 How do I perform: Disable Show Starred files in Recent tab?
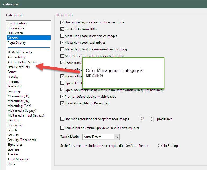(x=62, y=103)
